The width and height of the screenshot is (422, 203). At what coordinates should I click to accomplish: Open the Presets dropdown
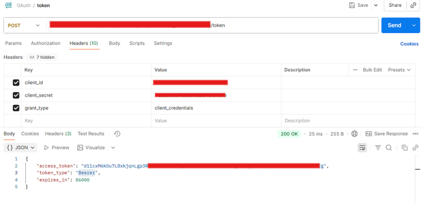(x=399, y=70)
